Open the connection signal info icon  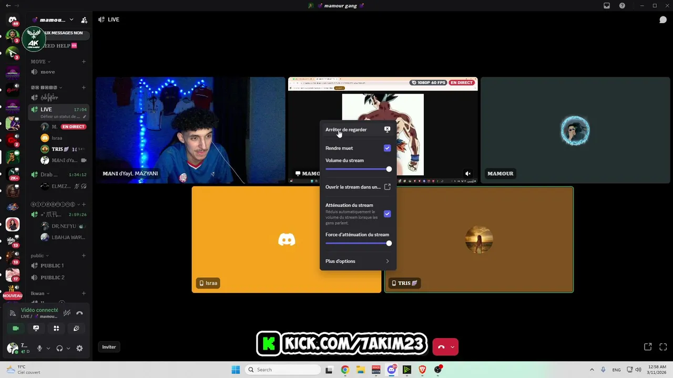13,313
